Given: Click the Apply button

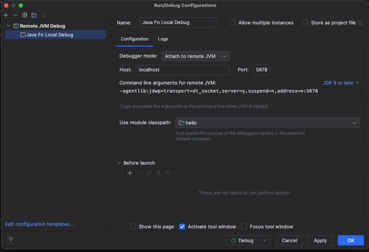Looking at the screenshot, I should pos(320,240).
